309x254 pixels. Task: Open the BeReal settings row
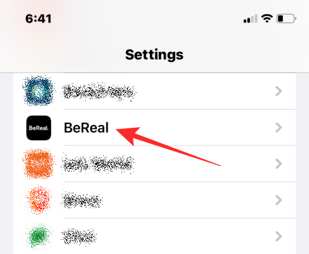154,128
